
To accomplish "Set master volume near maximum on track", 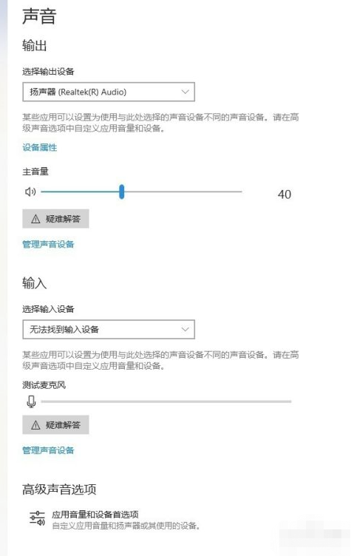I will [236, 191].
